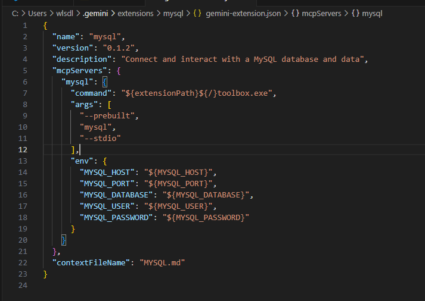Open the C: drive breadcrumb
The height and width of the screenshot is (301, 425).
click(x=15, y=14)
